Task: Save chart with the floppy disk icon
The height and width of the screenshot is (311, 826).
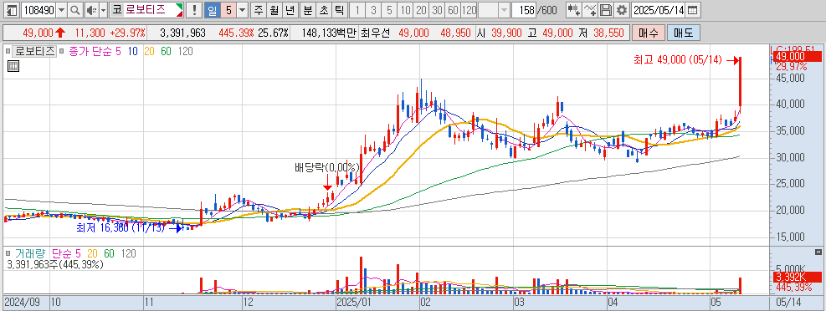Action: click(x=606, y=9)
